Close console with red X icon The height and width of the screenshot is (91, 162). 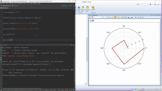pos(1,51)
